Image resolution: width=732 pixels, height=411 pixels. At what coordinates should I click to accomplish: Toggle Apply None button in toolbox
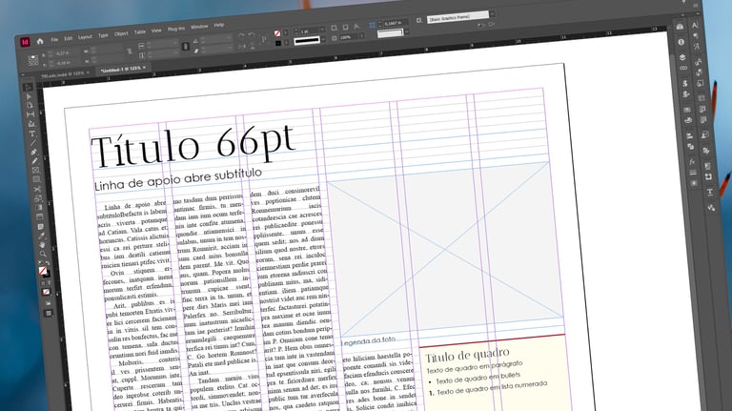[46, 293]
